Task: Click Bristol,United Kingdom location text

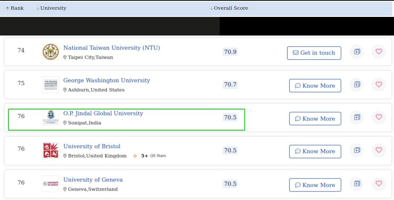Action: pos(97,156)
